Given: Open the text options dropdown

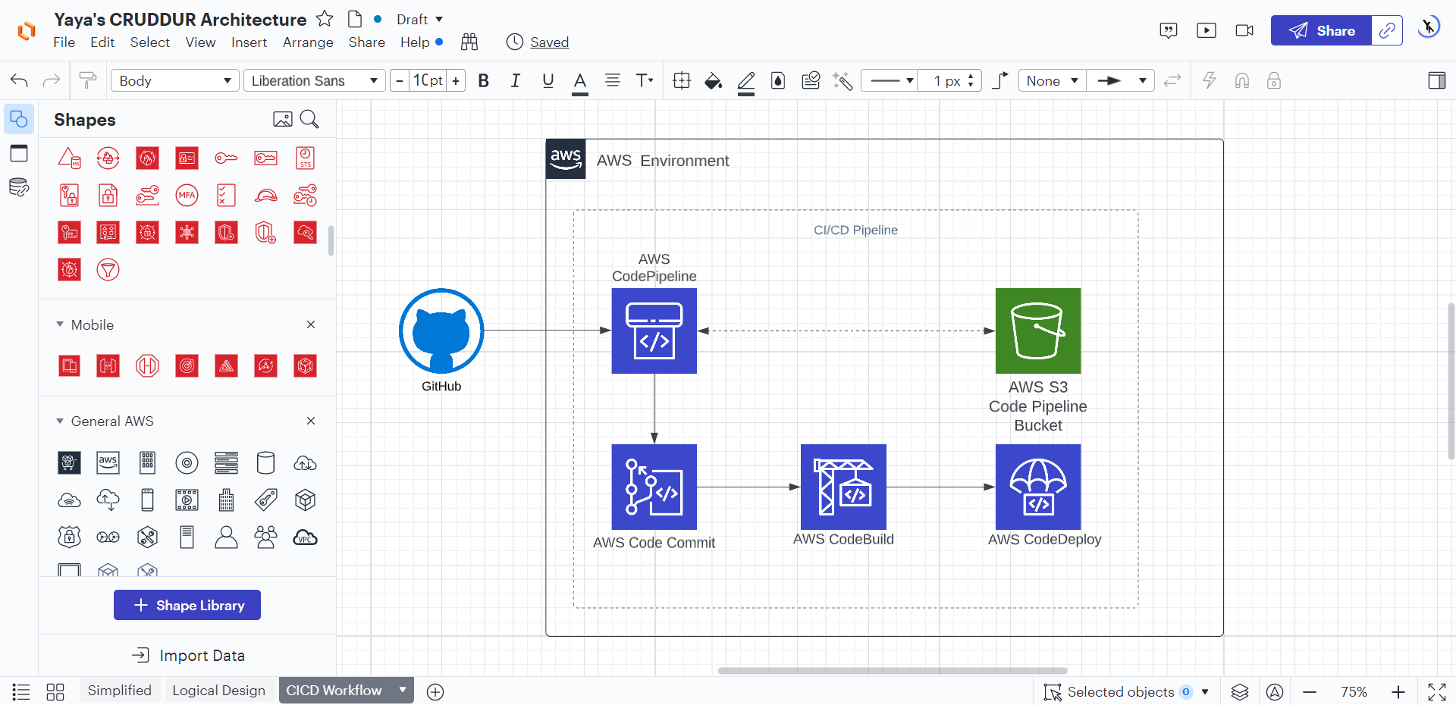Looking at the screenshot, I should 645,80.
